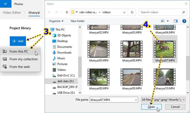190x113 pixels.
Task: Select USB Drive (G:)
Action: 66,93
